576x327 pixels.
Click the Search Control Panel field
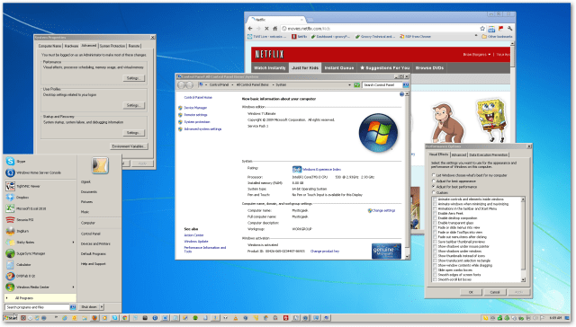pos(382,84)
